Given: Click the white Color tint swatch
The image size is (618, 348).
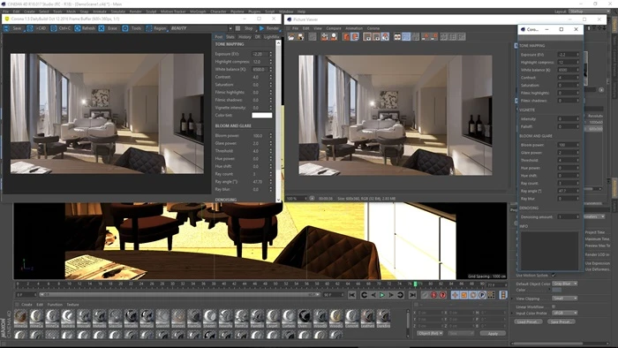Looking at the screenshot, I should click(261, 116).
